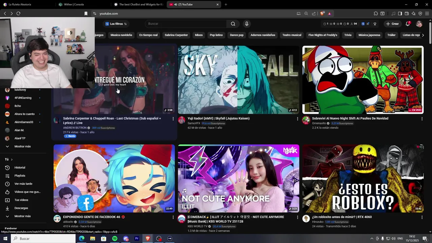
Task: Click the address bar URL youtube.com
Action: pyautogui.click(x=109, y=13)
